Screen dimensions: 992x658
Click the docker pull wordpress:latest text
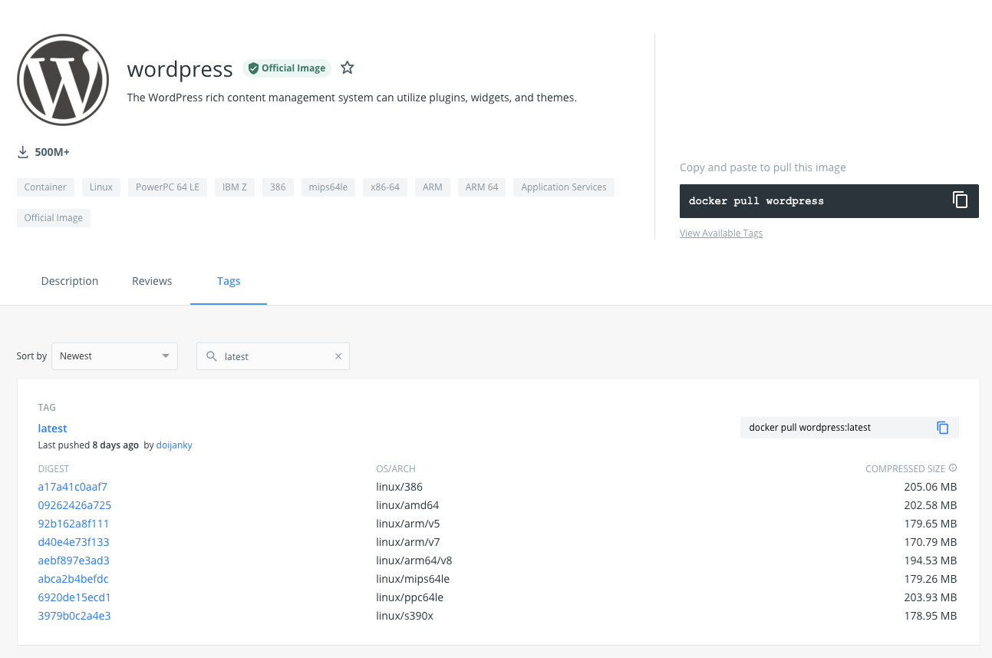click(x=810, y=428)
